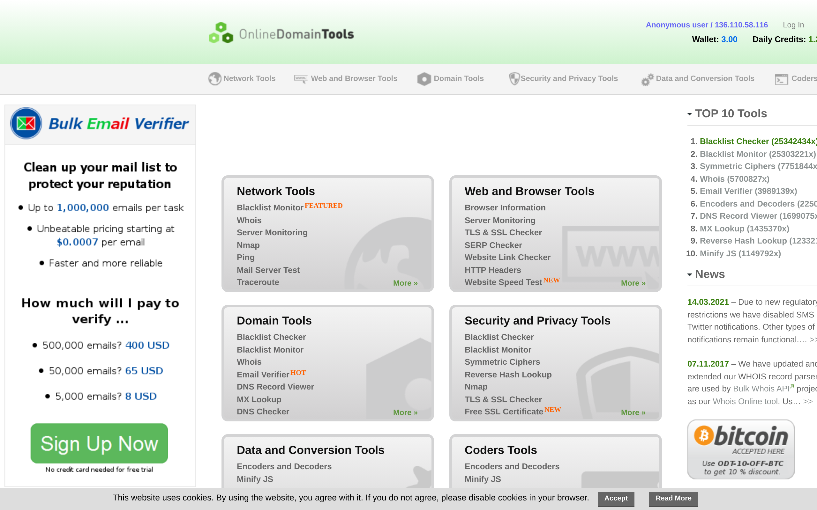The image size is (817, 510).
Task: Click More in the Domain Tools card
Action: pos(405,412)
